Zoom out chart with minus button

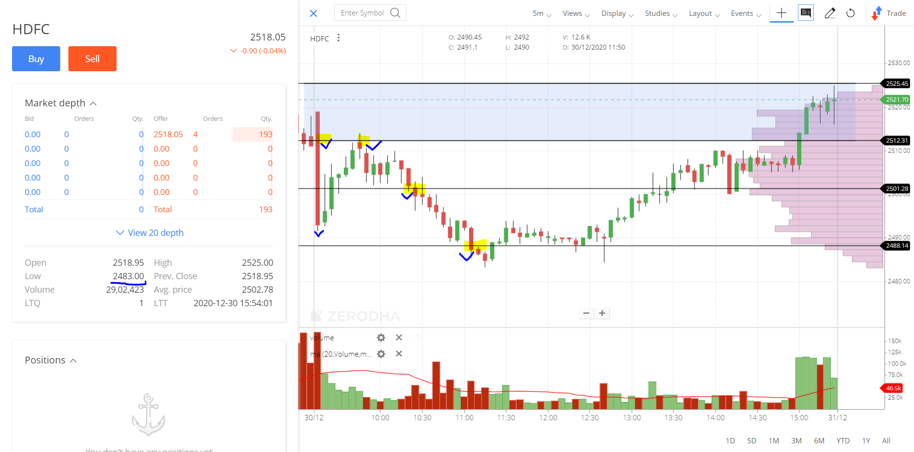pos(586,313)
